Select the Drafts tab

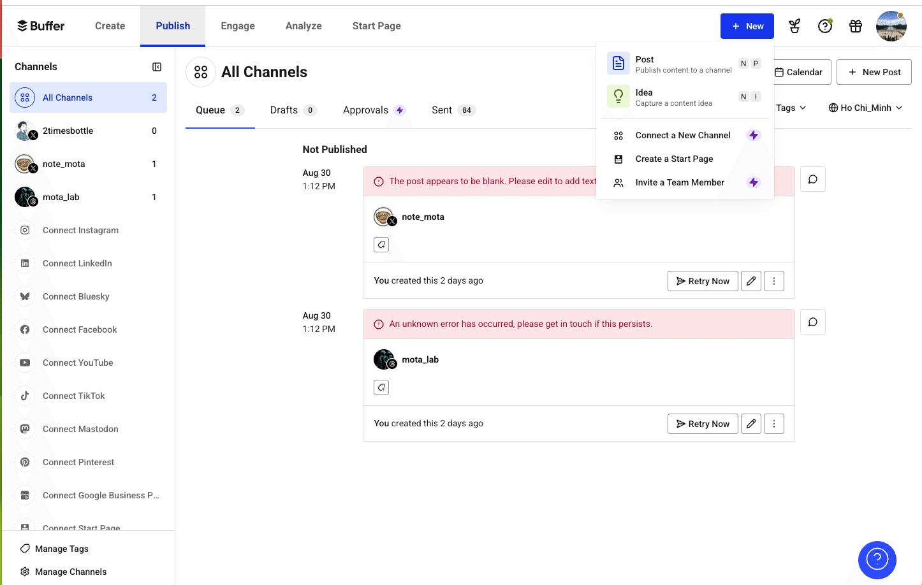[293, 110]
